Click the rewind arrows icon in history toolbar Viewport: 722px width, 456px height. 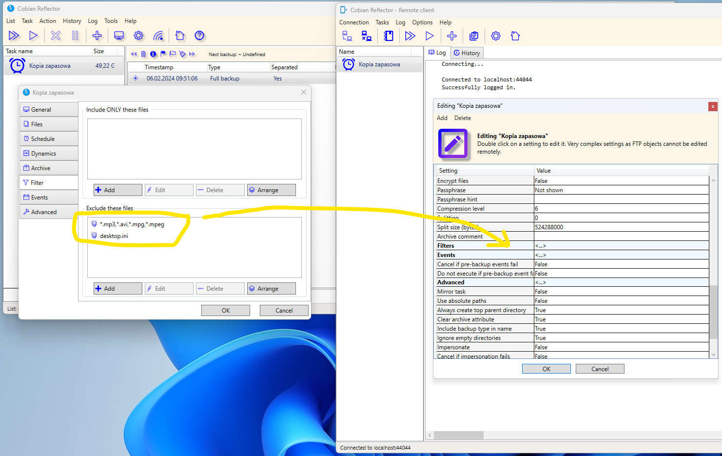pyautogui.click(x=134, y=54)
